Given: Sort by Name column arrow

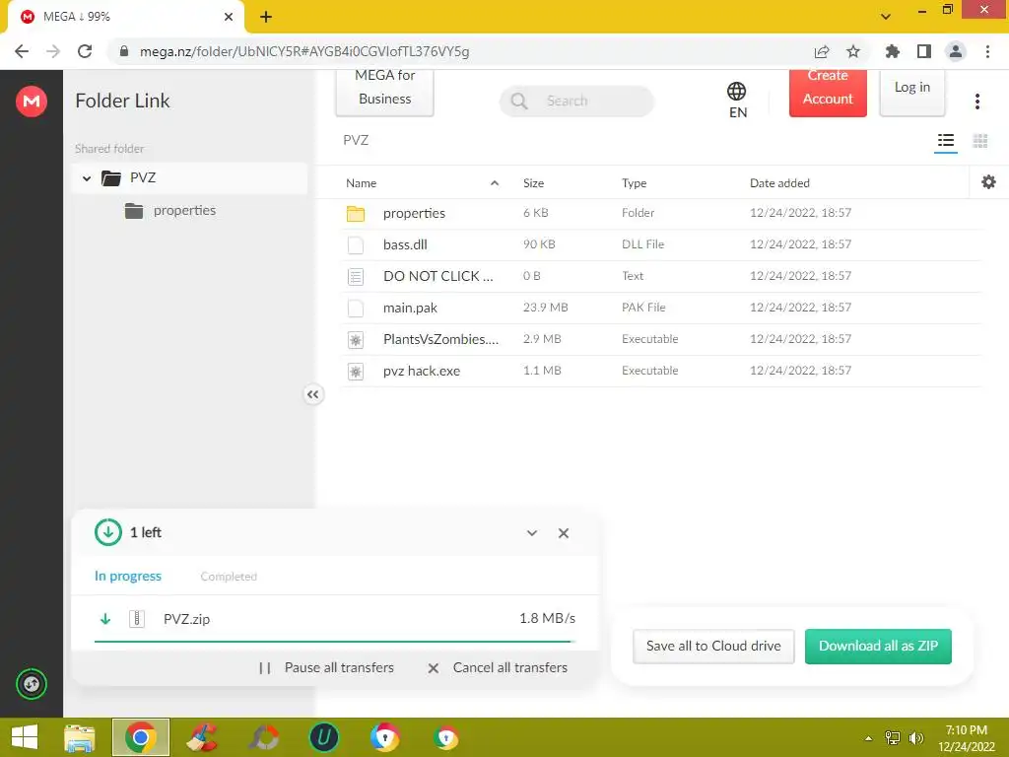Looking at the screenshot, I should (x=495, y=182).
